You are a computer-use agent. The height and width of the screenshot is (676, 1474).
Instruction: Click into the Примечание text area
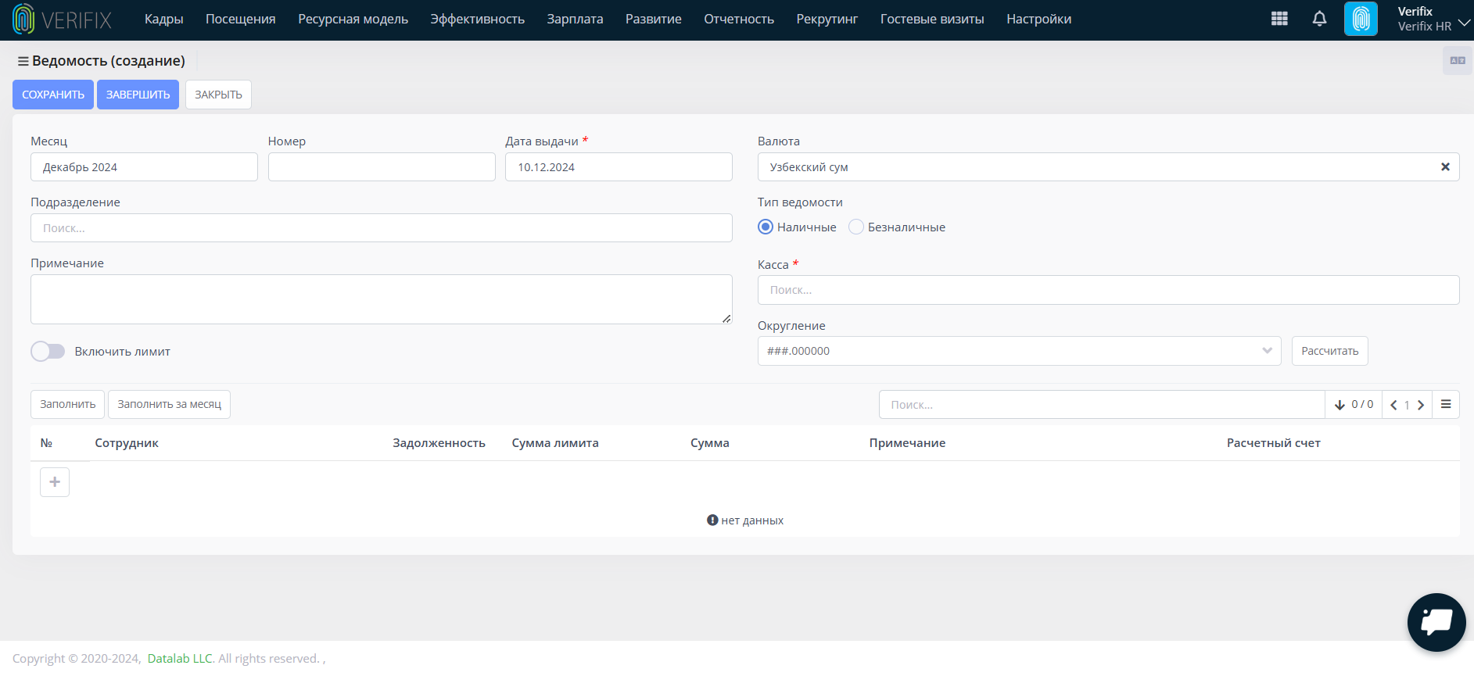click(x=382, y=299)
